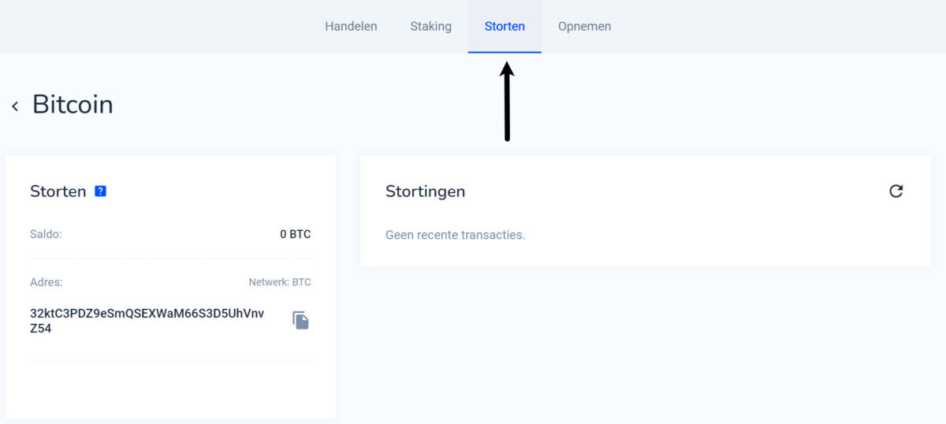Refresh the Stortingen list

coord(896,191)
